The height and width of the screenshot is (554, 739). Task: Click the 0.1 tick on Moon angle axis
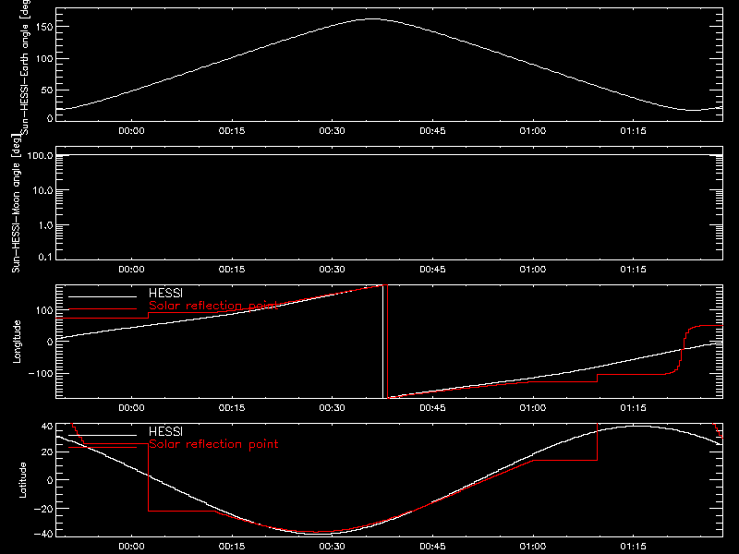pos(45,258)
